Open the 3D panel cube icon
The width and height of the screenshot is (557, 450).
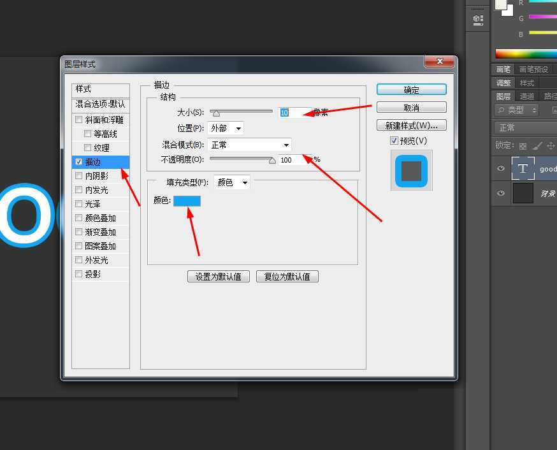pyautogui.click(x=478, y=20)
